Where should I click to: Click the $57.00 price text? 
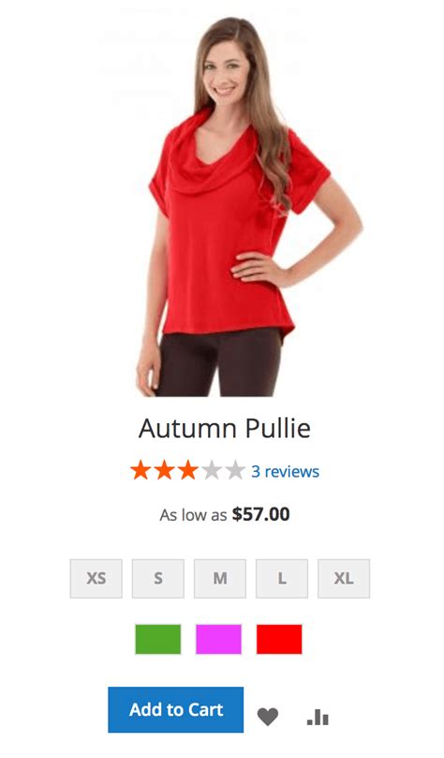261,514
